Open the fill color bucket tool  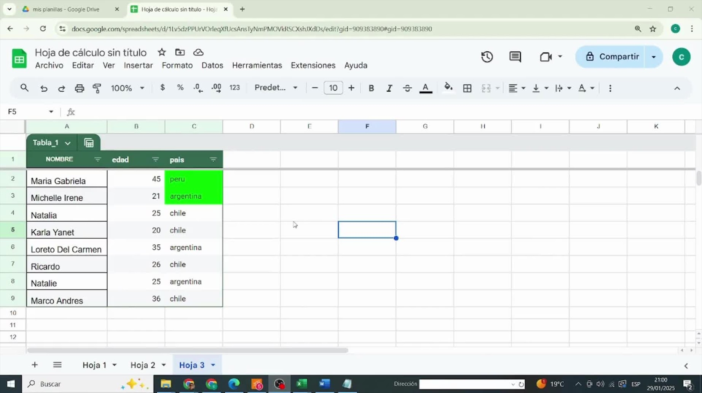pyautogui.click(x=448, y=88)
